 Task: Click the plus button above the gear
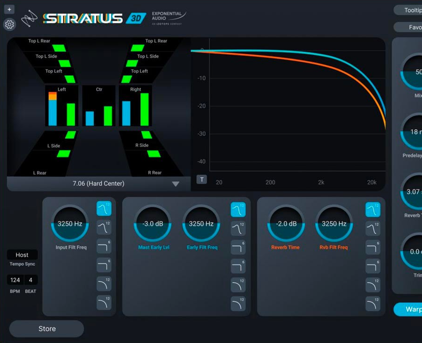(x=9, y=10)
